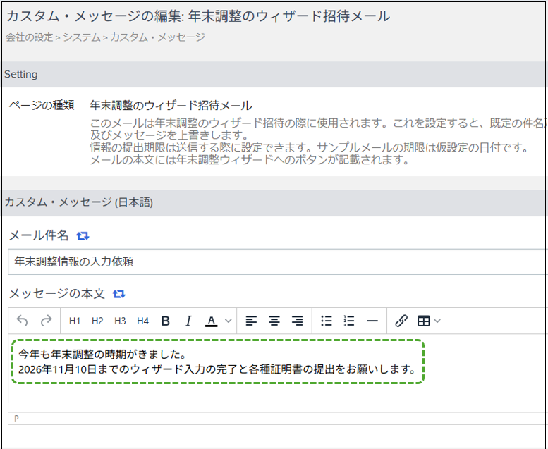
Task: Click the undo arrow in editor toolbar
Action: point(23,321)
